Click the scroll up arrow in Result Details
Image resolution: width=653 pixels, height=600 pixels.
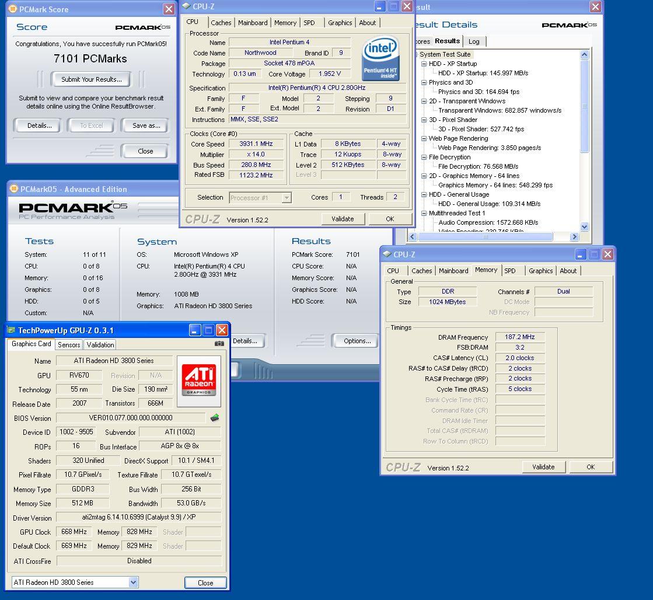[584, 55]
